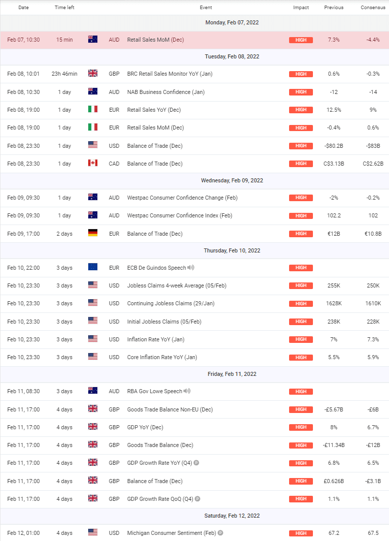Click the Feb 12, 01:00 date cell

tap(23, 533)
